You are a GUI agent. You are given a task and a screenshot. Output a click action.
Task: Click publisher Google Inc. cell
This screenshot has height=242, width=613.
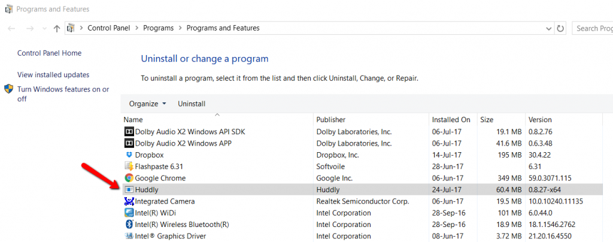click(334, 179)
